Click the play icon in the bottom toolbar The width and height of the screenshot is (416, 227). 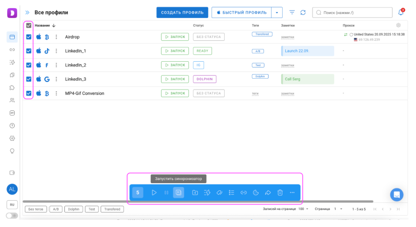(154, 193)
